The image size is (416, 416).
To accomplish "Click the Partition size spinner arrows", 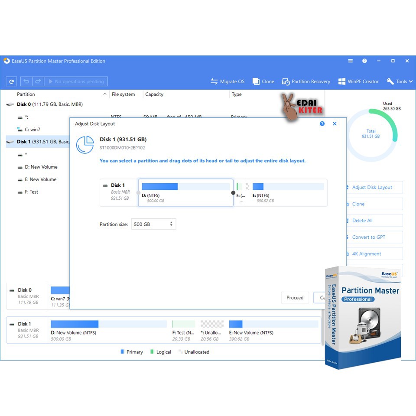I will [171, 224].
